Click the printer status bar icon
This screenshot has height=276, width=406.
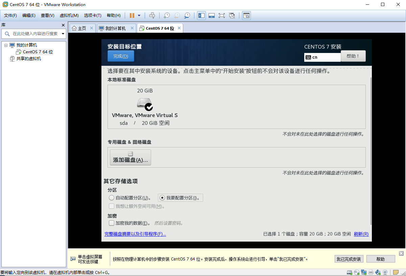tap(371, 272)
